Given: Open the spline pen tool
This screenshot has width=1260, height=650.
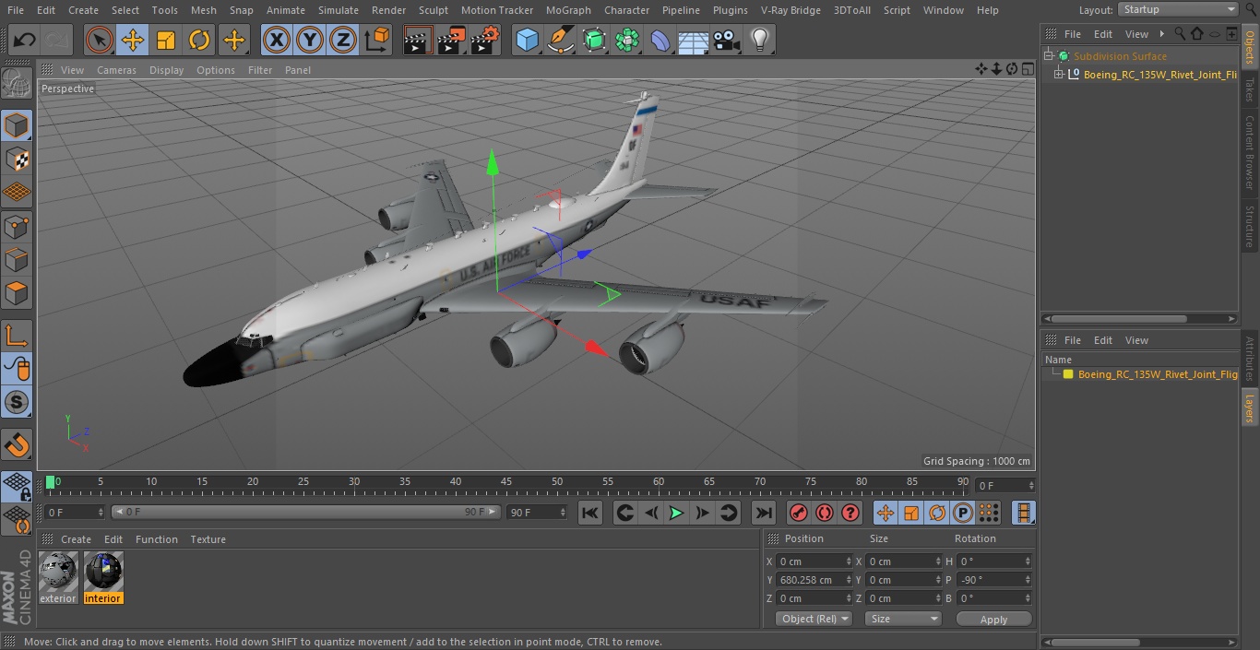Looking at the screenshot, I should click(560, 40).
